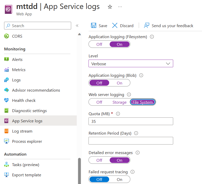
Task: Click info icon beside Failed request tracing
Action: point(132,172)
